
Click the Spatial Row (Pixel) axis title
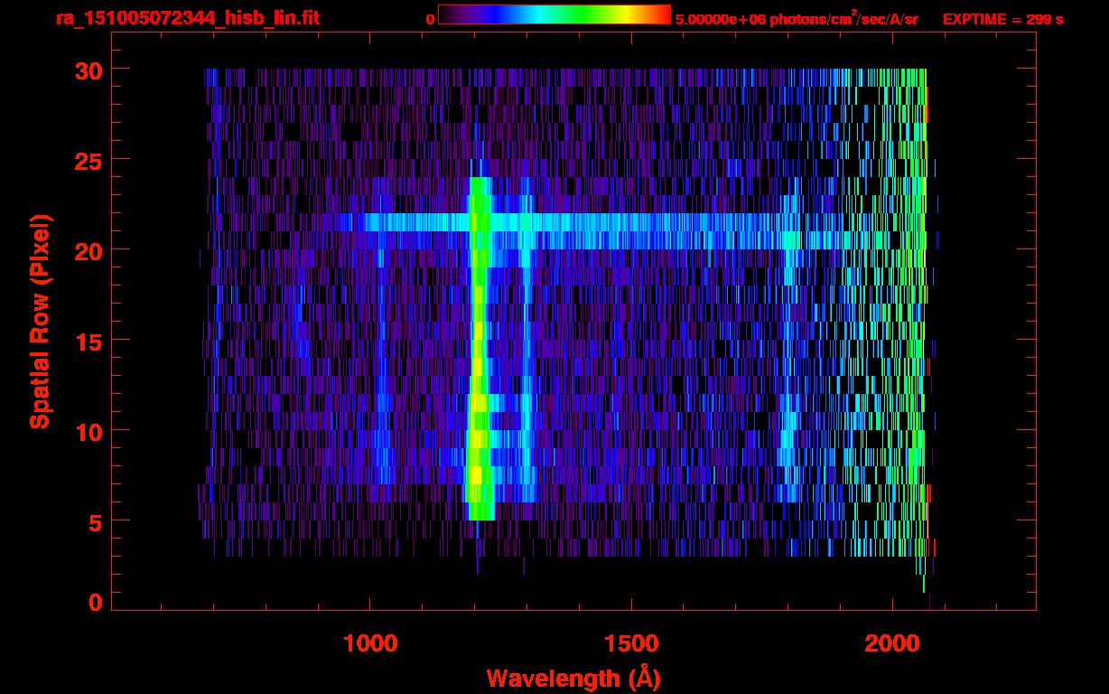pyautogui.click(x=40, y=321)
